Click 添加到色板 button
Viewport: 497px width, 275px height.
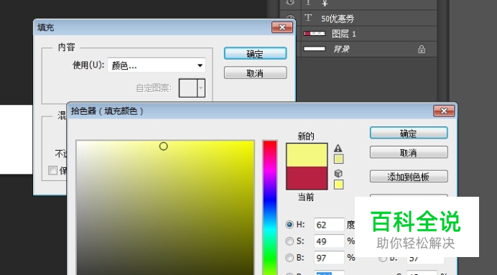[x=409, y=177]
